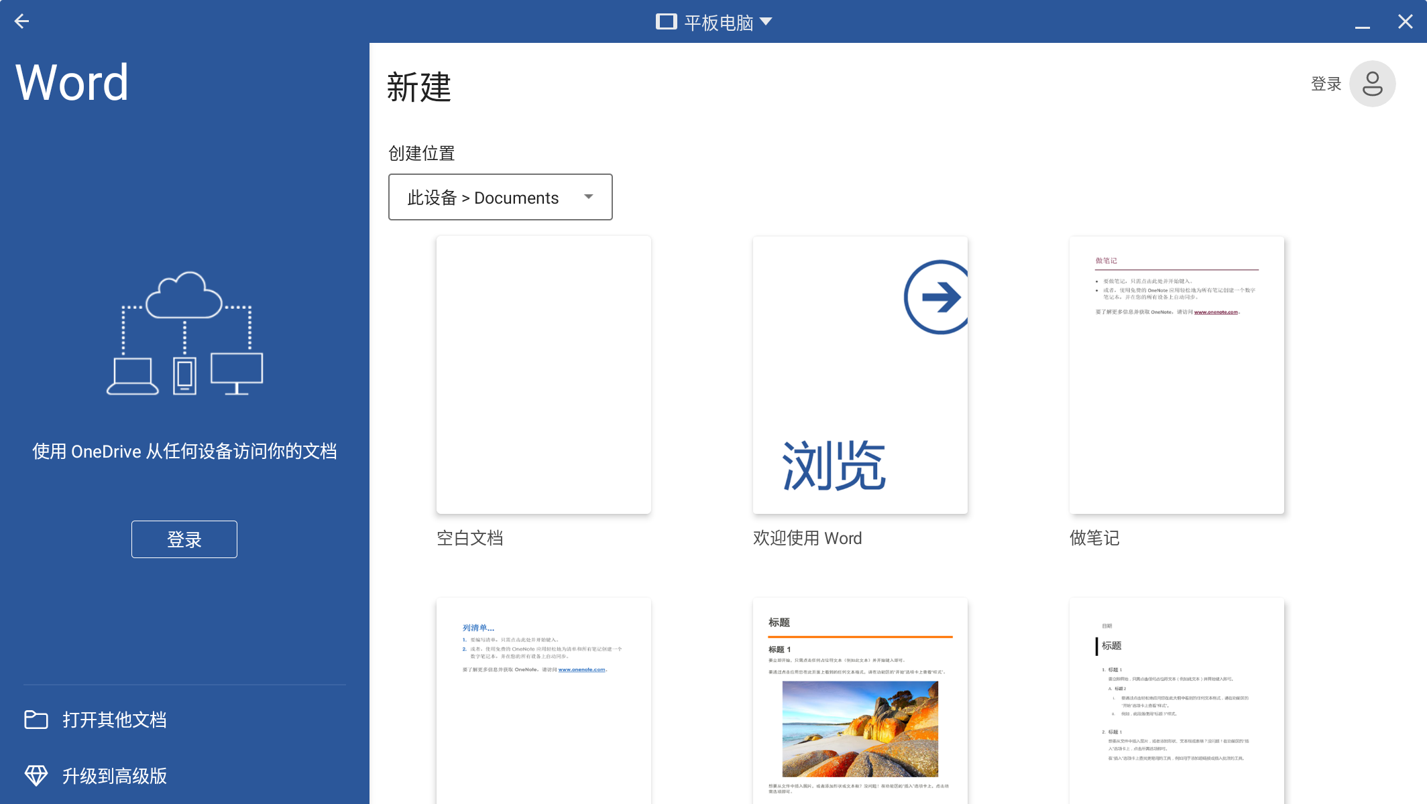This screenshot has height=804, width=1427.
Task: Click the folder icon for opening other documents
Action: [x=36, y=720]
